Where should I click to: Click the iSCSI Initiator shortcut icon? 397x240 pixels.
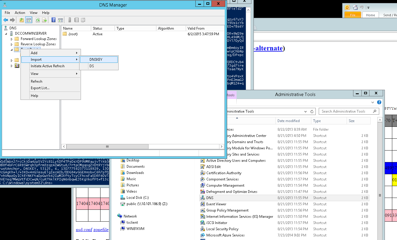203,223
